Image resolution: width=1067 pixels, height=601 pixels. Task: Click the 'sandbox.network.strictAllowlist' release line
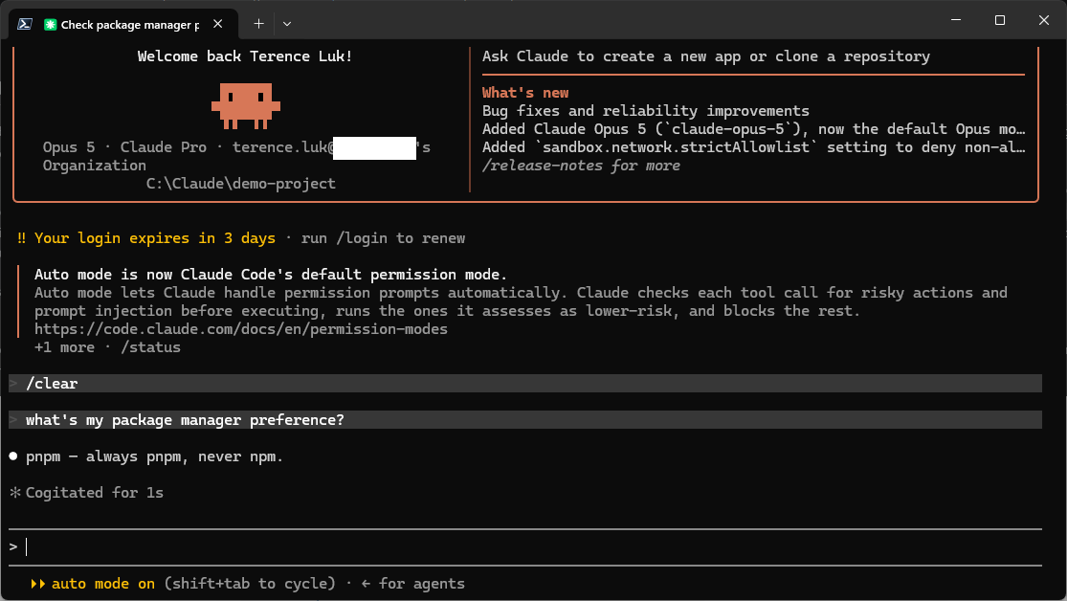(x=753, y=147)
